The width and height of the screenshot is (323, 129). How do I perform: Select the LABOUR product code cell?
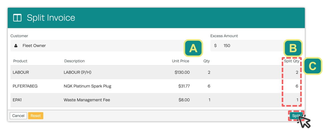coord(21,72)
